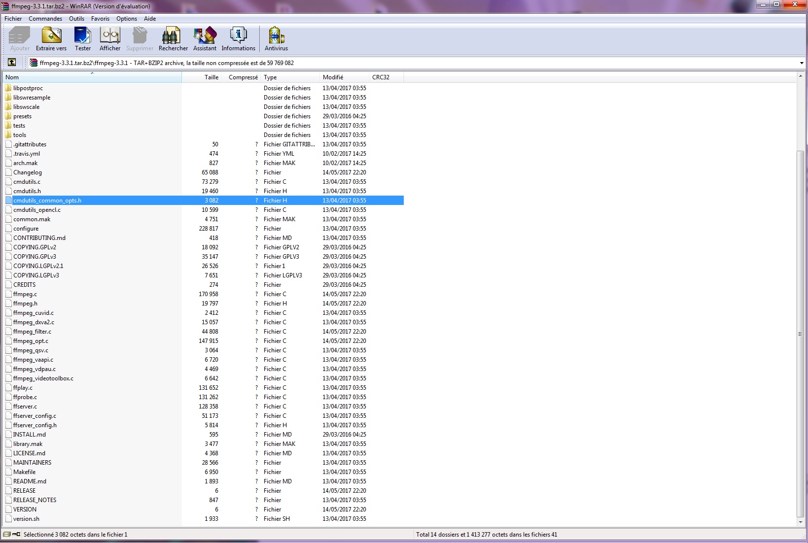Launch the Assistant wizard icon
This screenshot has width=808, height=543.
[x=205, y=35]
